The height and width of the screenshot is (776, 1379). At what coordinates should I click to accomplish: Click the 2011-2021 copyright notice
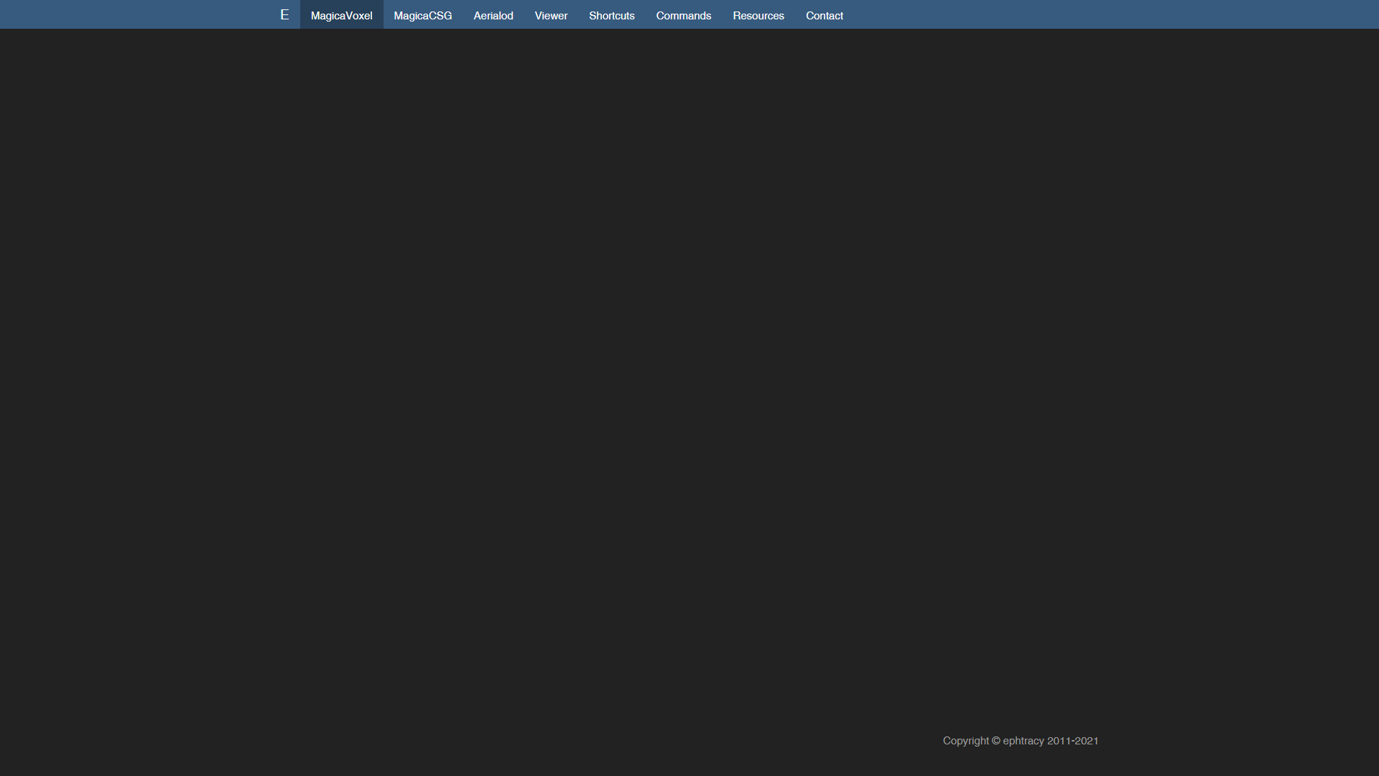[1072, 741]
